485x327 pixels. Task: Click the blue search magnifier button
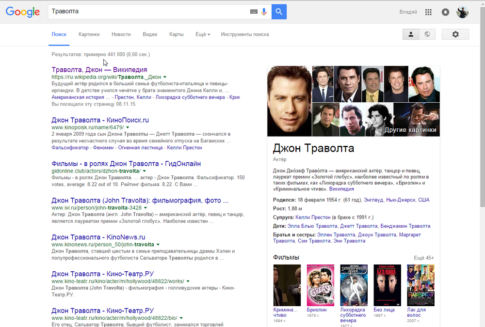pos(279,11)
